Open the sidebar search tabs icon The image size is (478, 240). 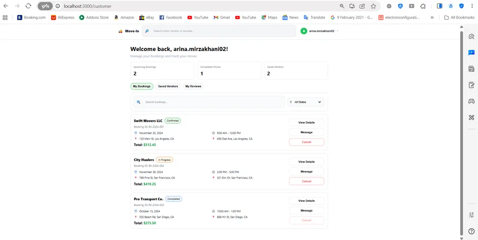[x=471, y=37]
